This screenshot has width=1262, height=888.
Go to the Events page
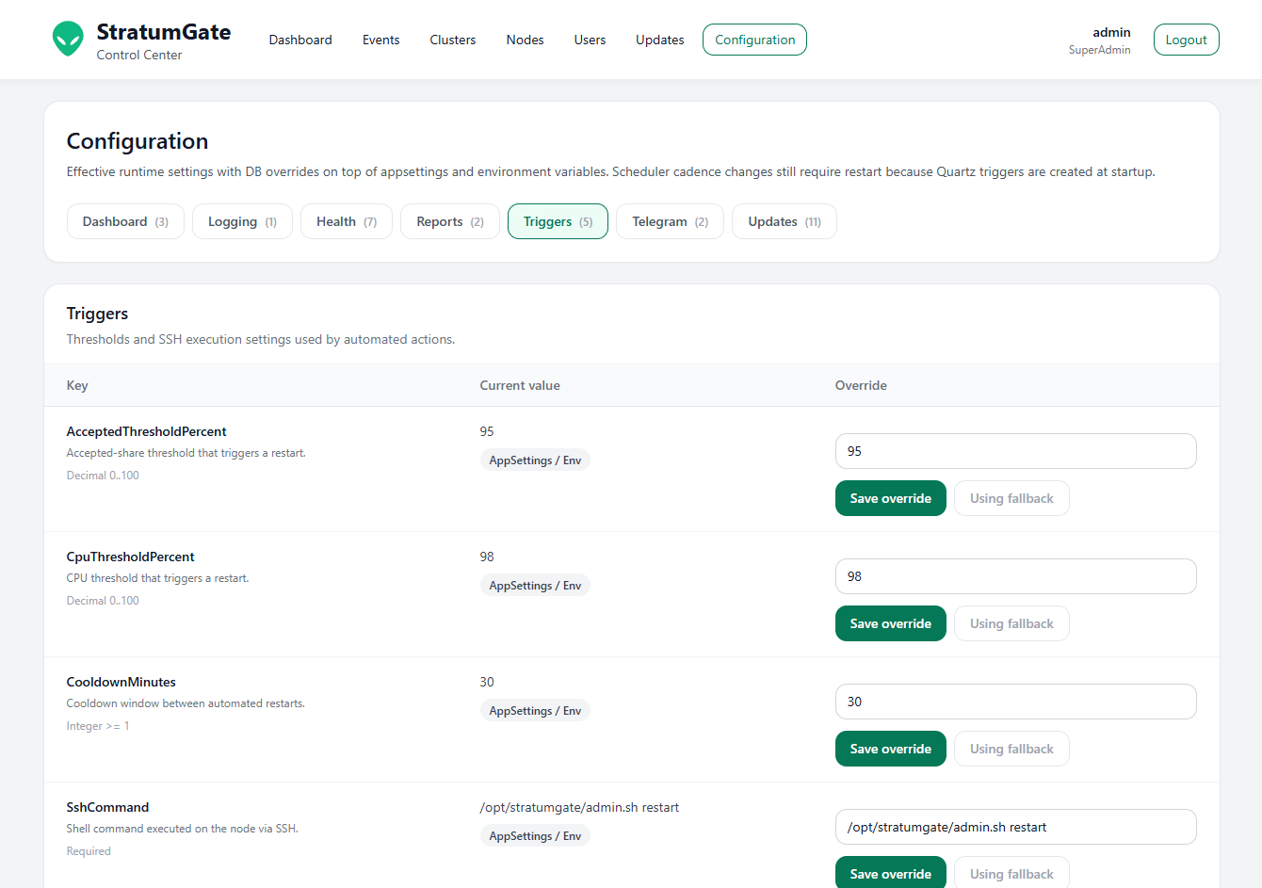click(380, 40)
